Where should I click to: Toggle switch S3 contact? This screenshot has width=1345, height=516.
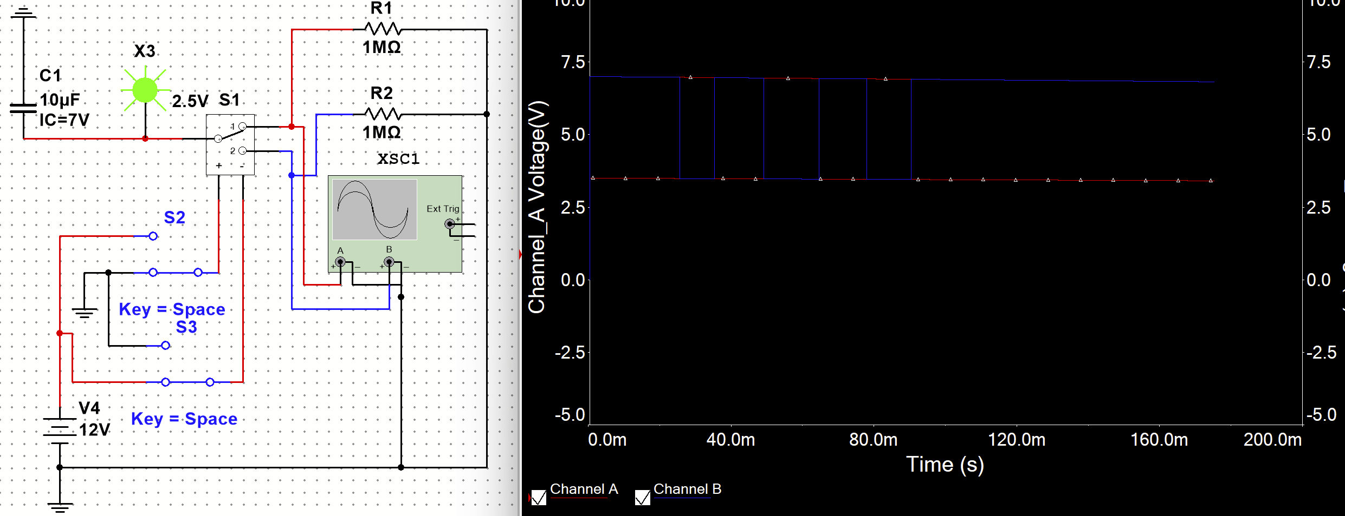(x=187, y=382)
